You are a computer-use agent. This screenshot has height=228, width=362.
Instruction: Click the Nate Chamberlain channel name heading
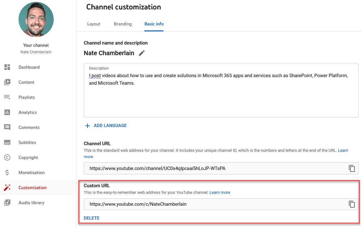tap(109, 53)
